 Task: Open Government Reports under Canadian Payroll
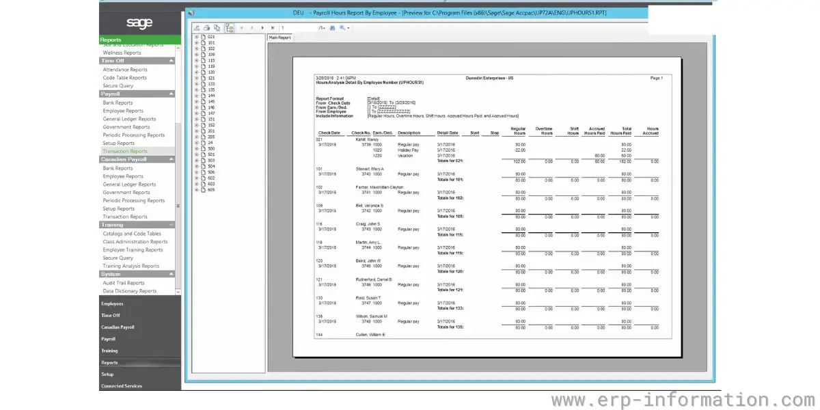tap(126, 193)
